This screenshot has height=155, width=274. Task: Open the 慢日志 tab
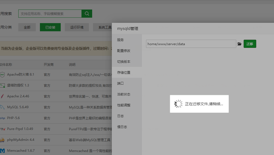pyautogui.click(x=127, y=127)
